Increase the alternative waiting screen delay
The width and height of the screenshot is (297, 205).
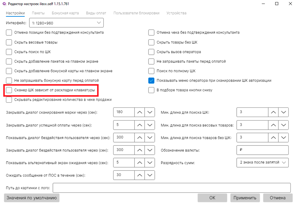[140, 162]
